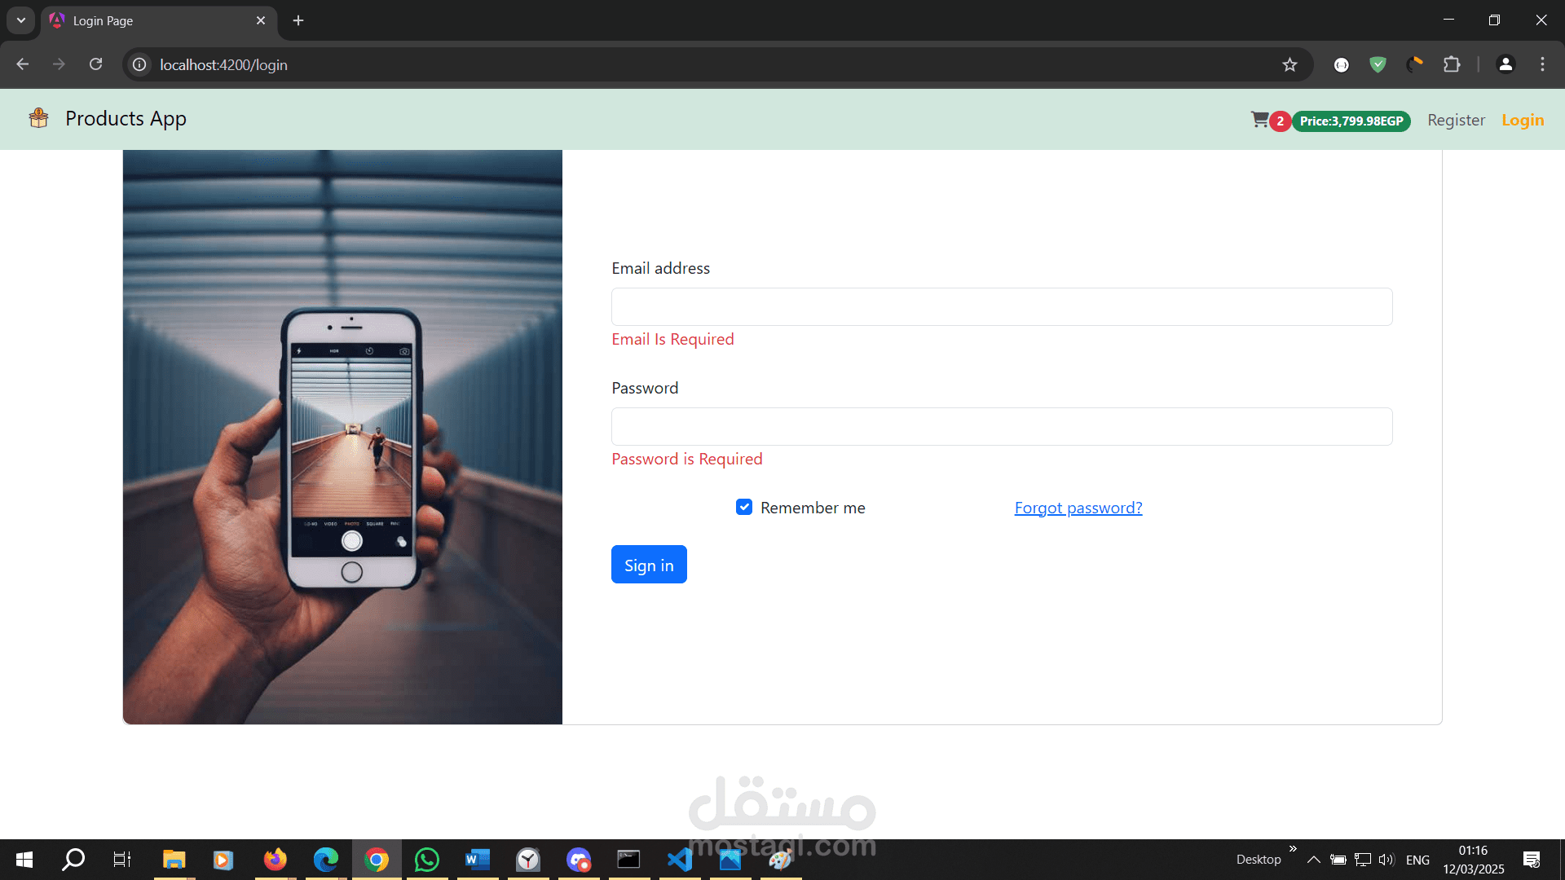Uncheck the Remember me checkbox
The height and width of the screenshot is (880, 1565).
tap(744, 507)
